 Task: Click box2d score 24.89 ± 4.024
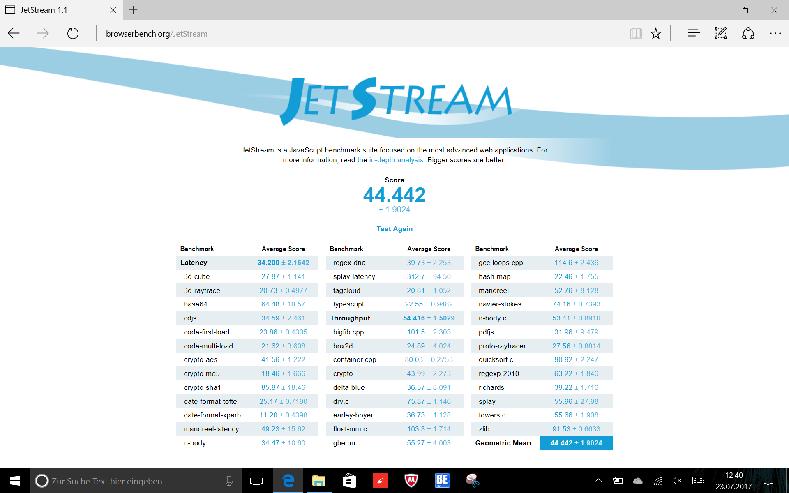click(429, 346)
